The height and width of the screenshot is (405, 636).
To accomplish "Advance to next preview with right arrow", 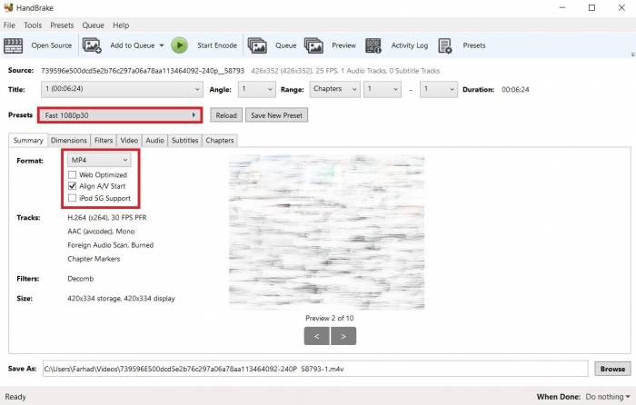I will [343, 336].
